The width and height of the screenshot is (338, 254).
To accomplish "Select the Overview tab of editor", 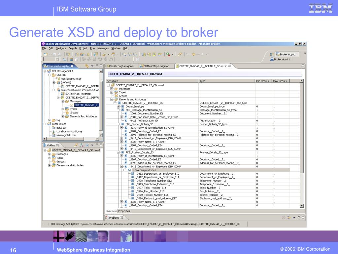I will click(111, 211).
